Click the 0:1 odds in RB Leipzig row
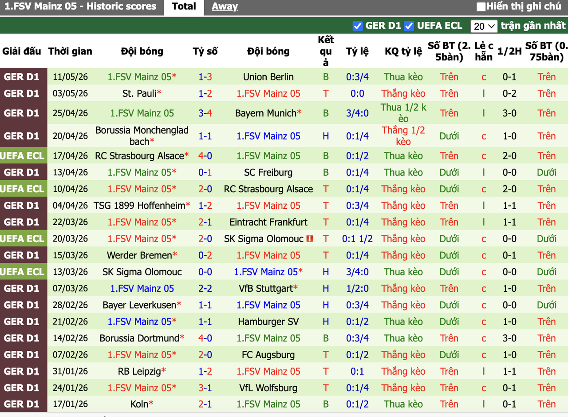Image resolution: width=568 pixels, height=417 pixels. pyautogui.click(x=357, y=371)
